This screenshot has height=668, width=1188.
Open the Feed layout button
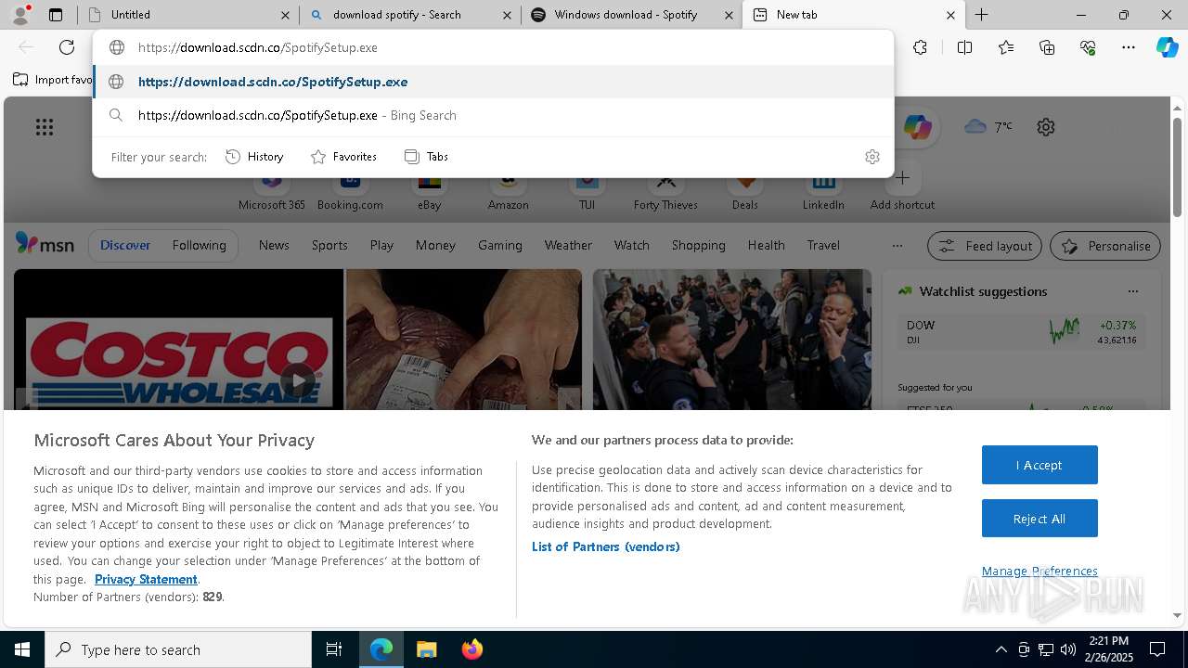pyautogui.click(x=985, y=246)
